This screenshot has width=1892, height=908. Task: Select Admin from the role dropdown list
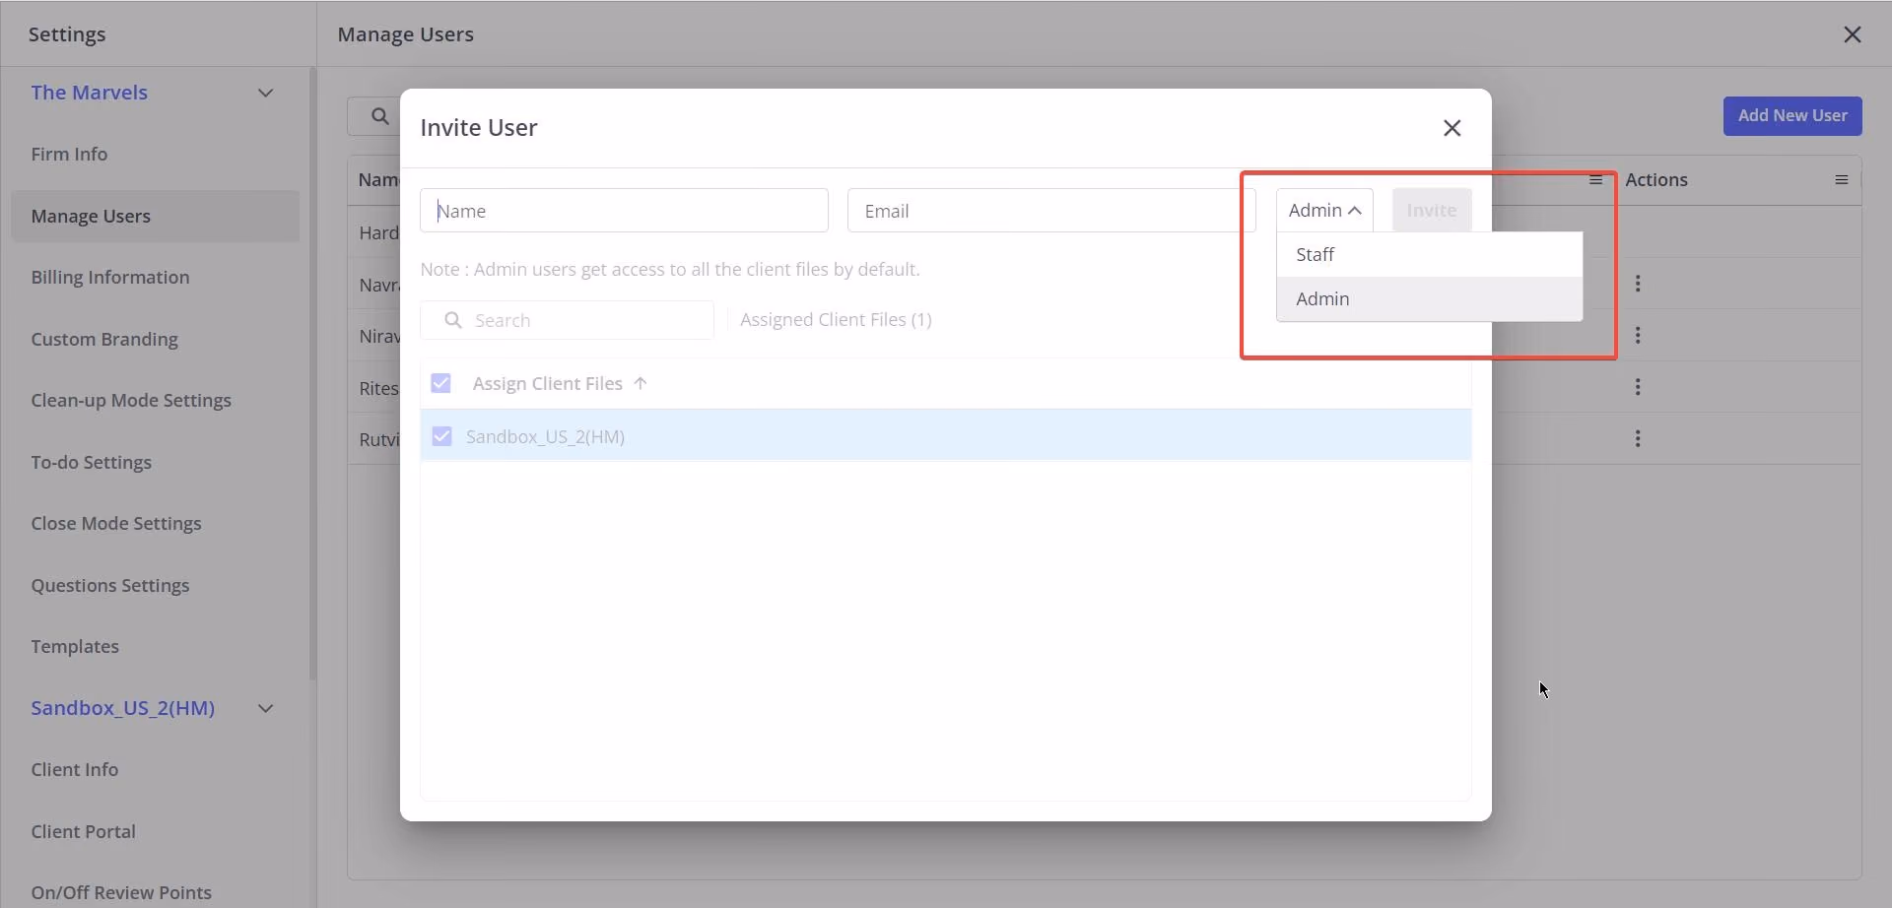(x=1429, y=298)
